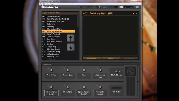Click footswitch 7 above Tuner
179x101 pixels.
tap(84, 70)
